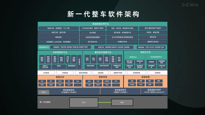Screen dimensions: 205x115
Task: Click the PEPS module box
Action: (x=42, y=85)
